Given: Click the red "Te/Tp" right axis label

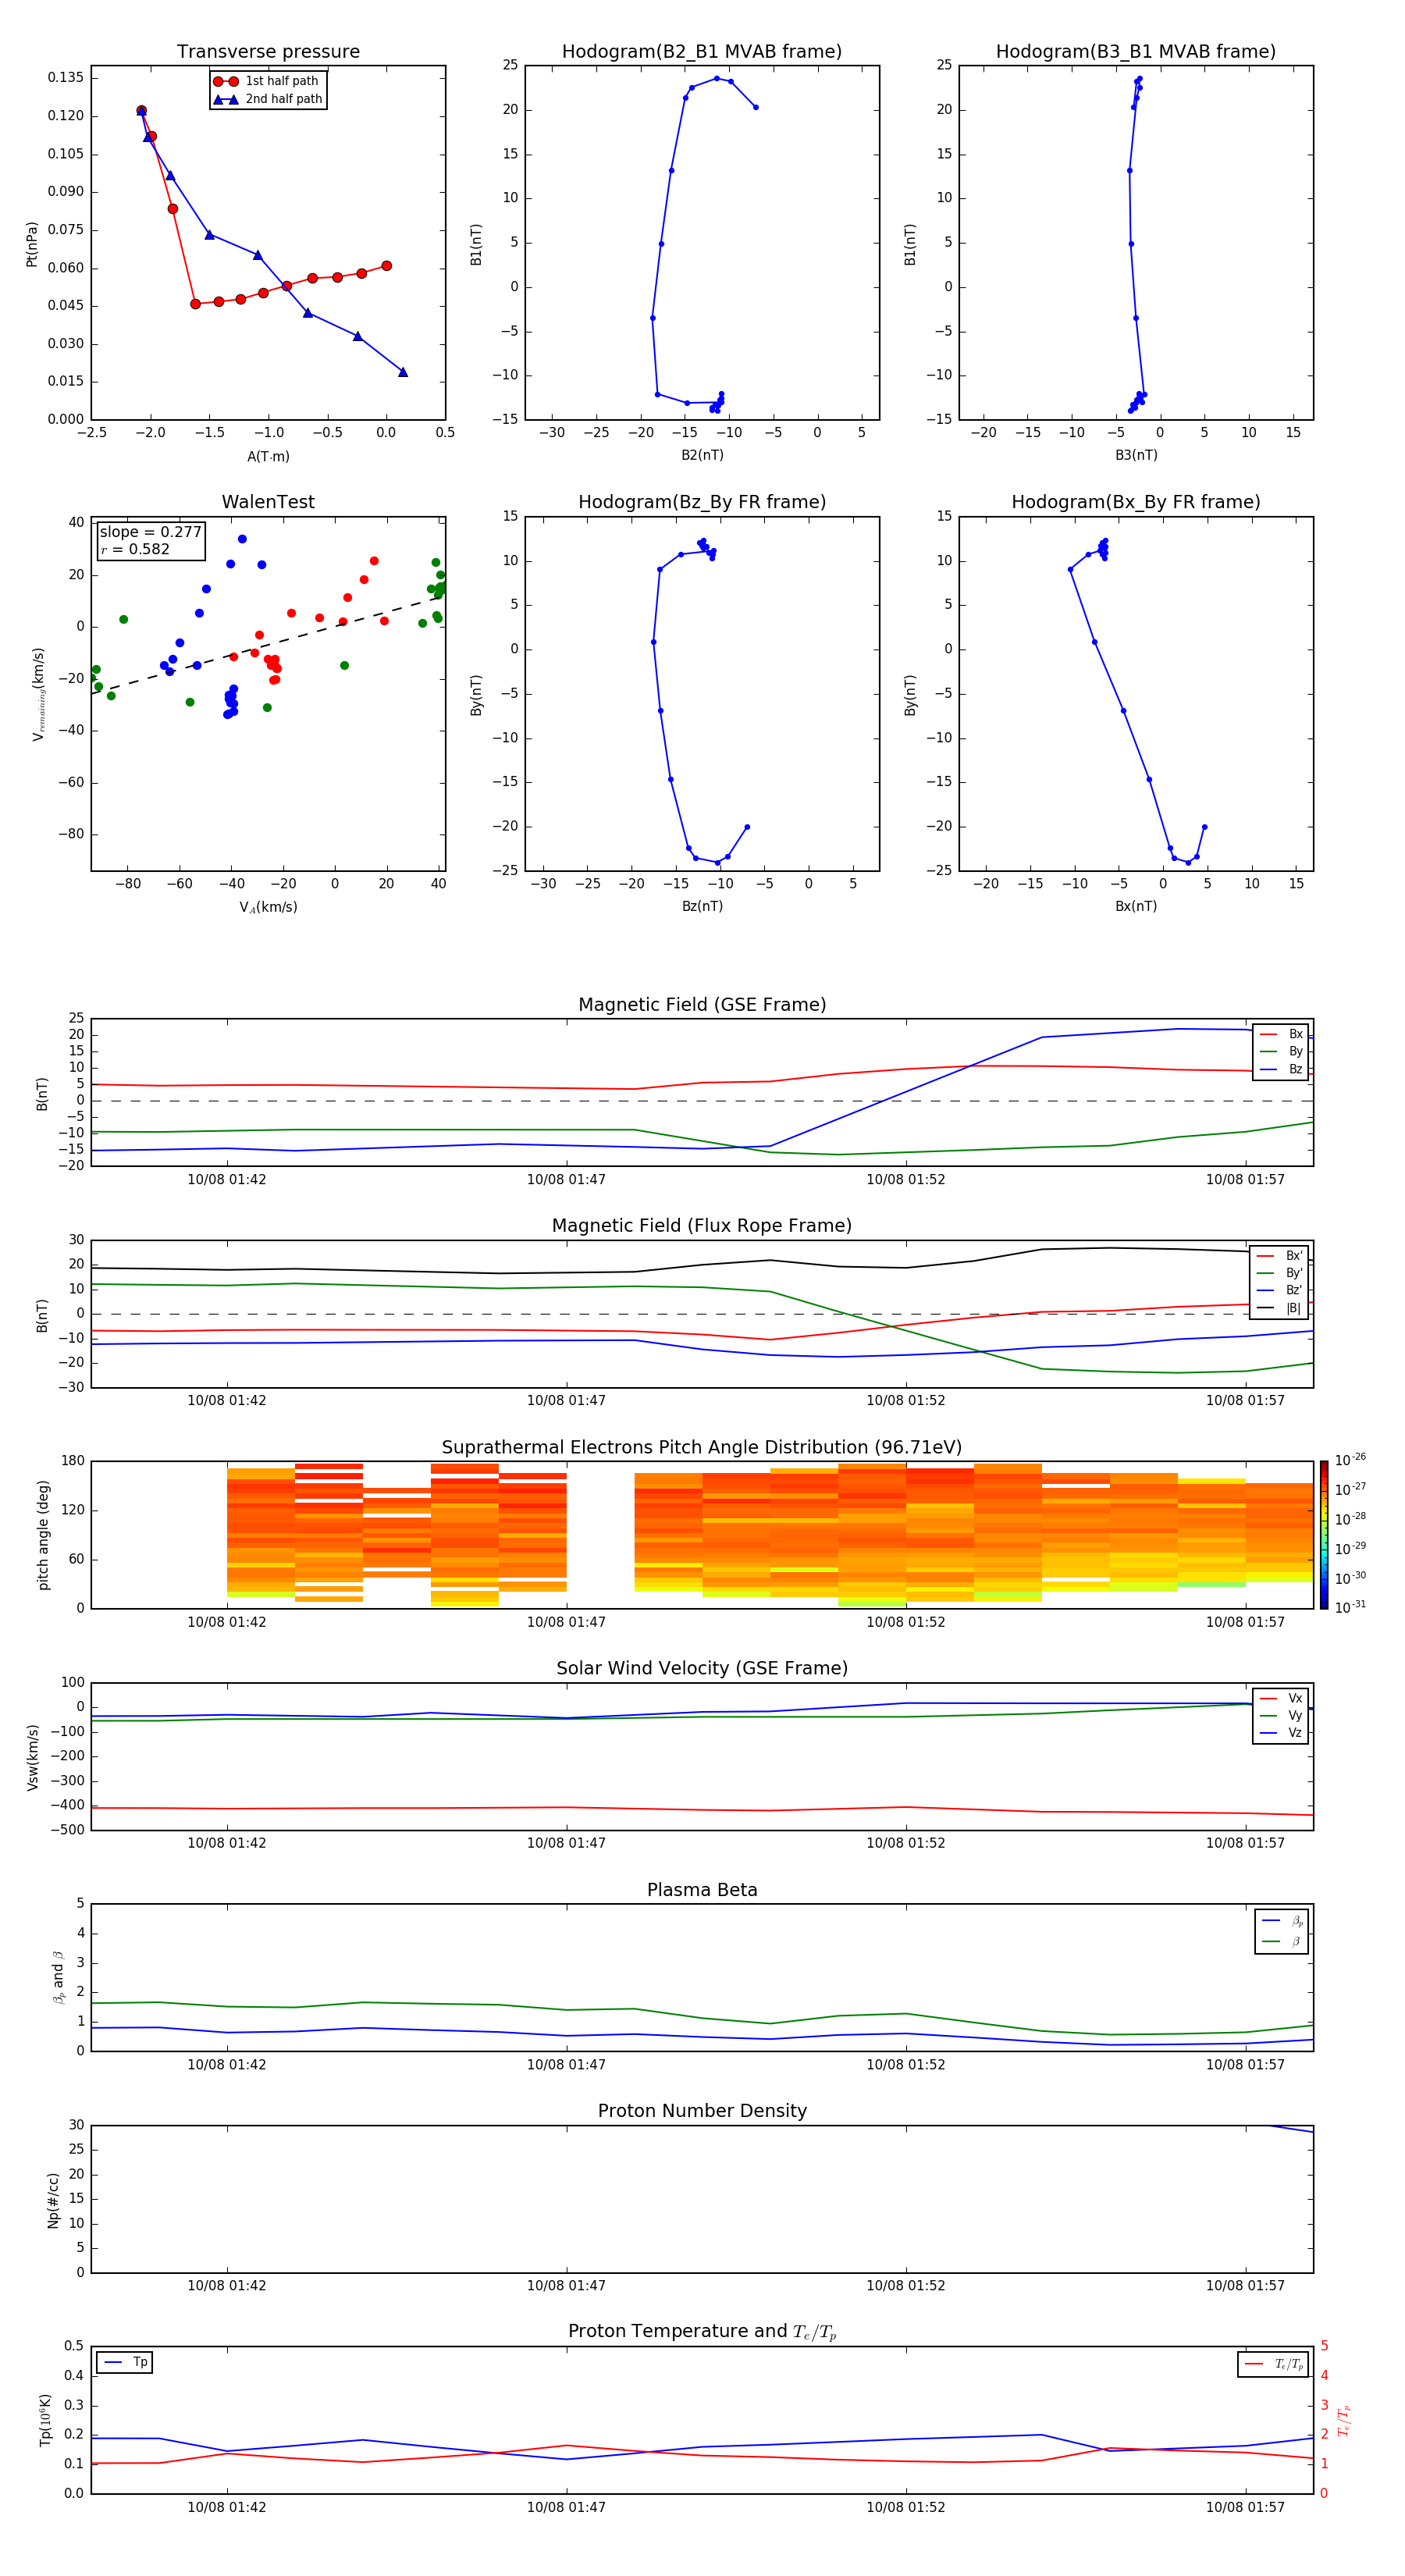Looking at the screenshot, I should [x=1344, y=2420].
